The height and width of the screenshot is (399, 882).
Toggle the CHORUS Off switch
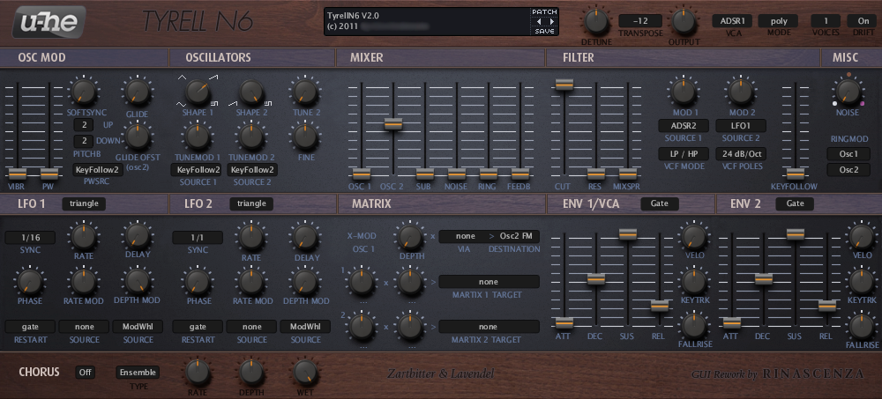[86, 372]
